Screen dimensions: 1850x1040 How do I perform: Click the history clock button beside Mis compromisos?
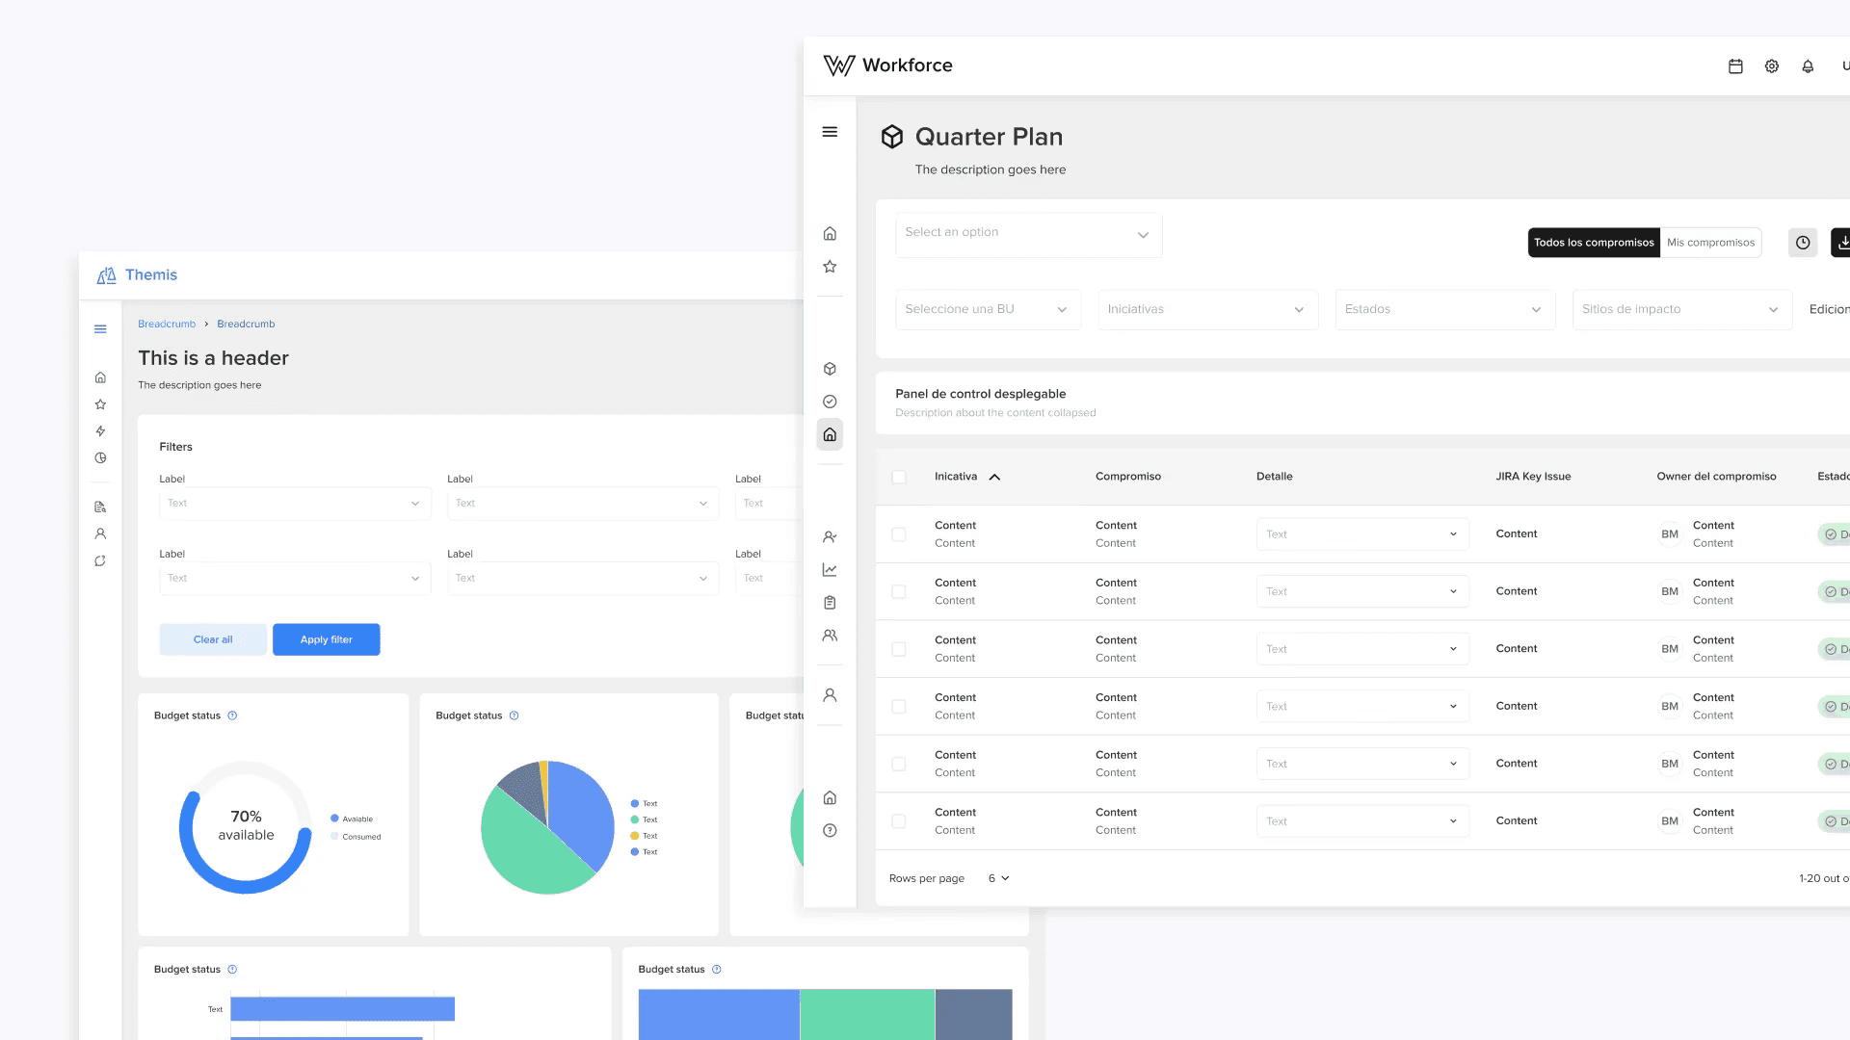coord(1803,243)
